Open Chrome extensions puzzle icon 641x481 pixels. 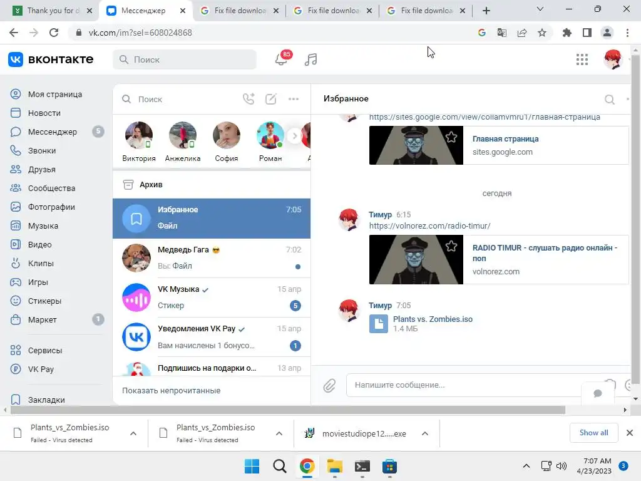point(567,33)
